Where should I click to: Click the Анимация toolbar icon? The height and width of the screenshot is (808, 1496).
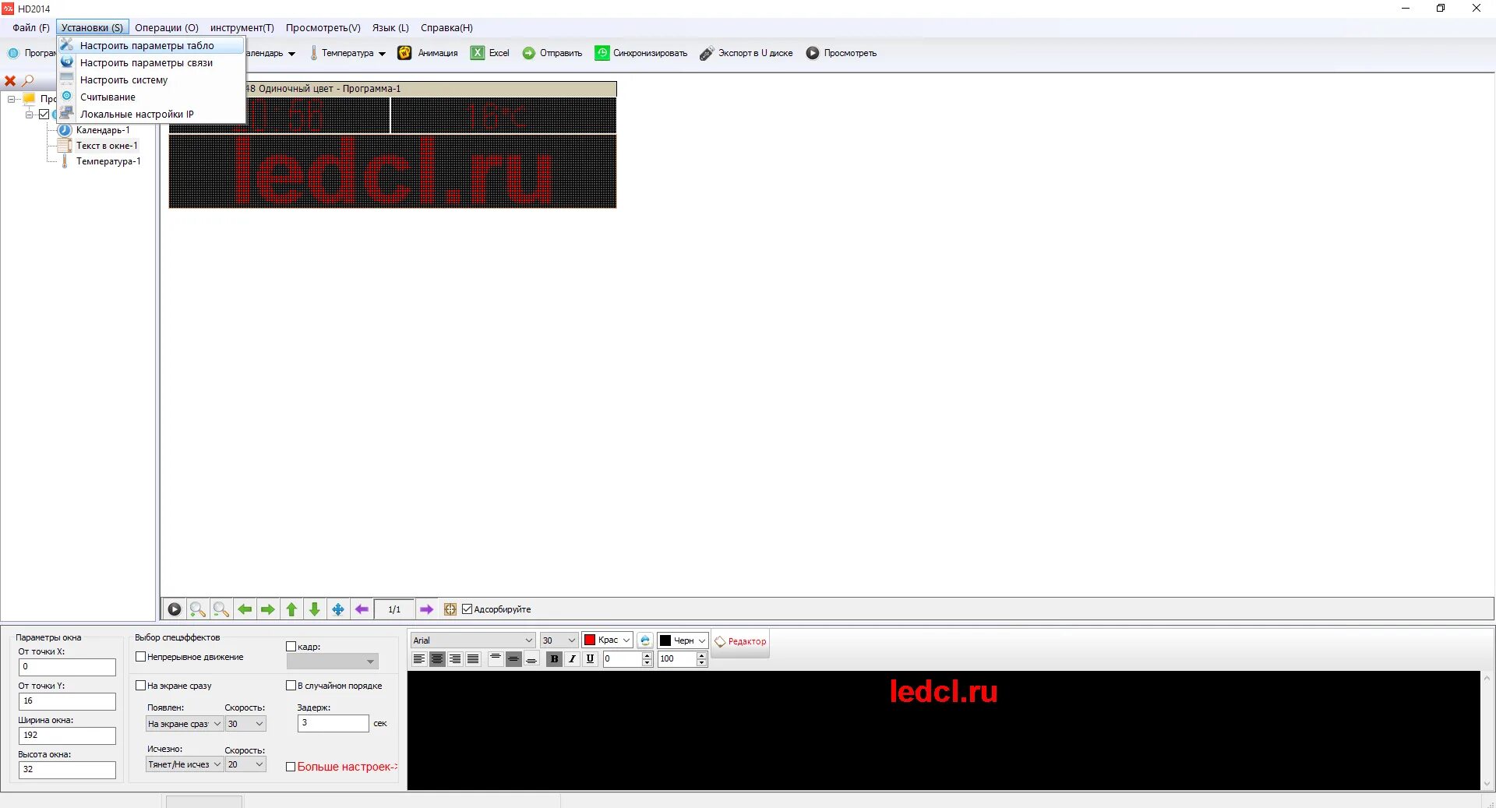[404, 53]
